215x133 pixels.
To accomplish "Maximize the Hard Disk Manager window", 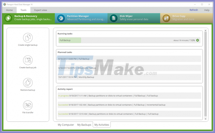I will coord(202,4).
